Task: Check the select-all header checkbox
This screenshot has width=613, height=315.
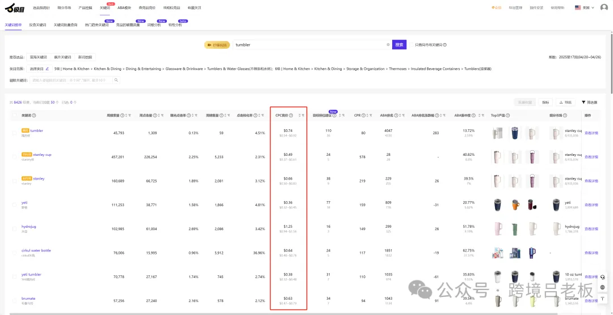Action: [x=15, y=116]
